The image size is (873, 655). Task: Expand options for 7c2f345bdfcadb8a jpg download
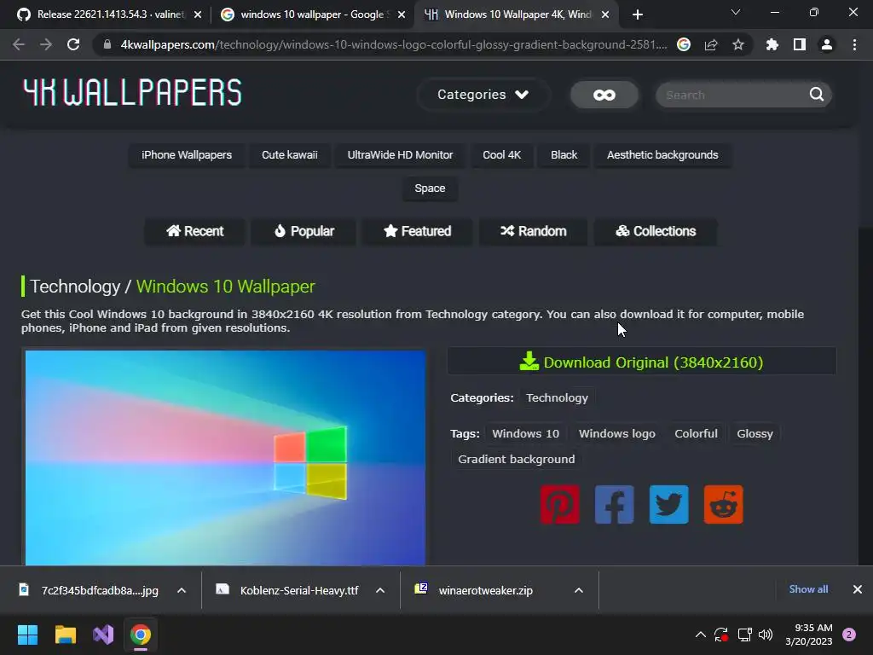coord(182,590)
